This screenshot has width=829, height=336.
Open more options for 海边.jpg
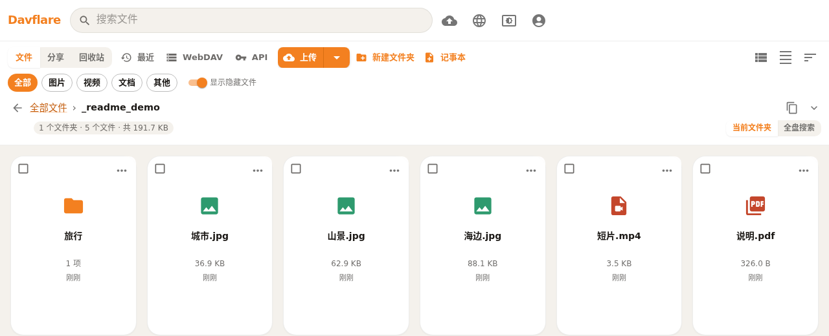(531, 171)
